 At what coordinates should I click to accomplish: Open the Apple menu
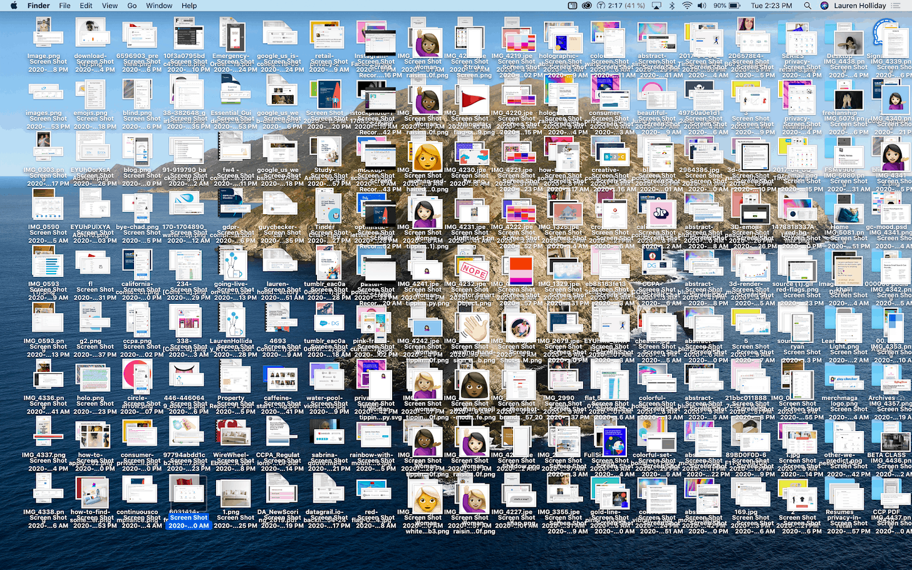(x=14, y=6)
